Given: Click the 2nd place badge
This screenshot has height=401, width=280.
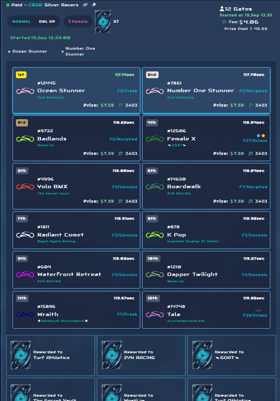Looking at the screenshot, I should (152, 75).
